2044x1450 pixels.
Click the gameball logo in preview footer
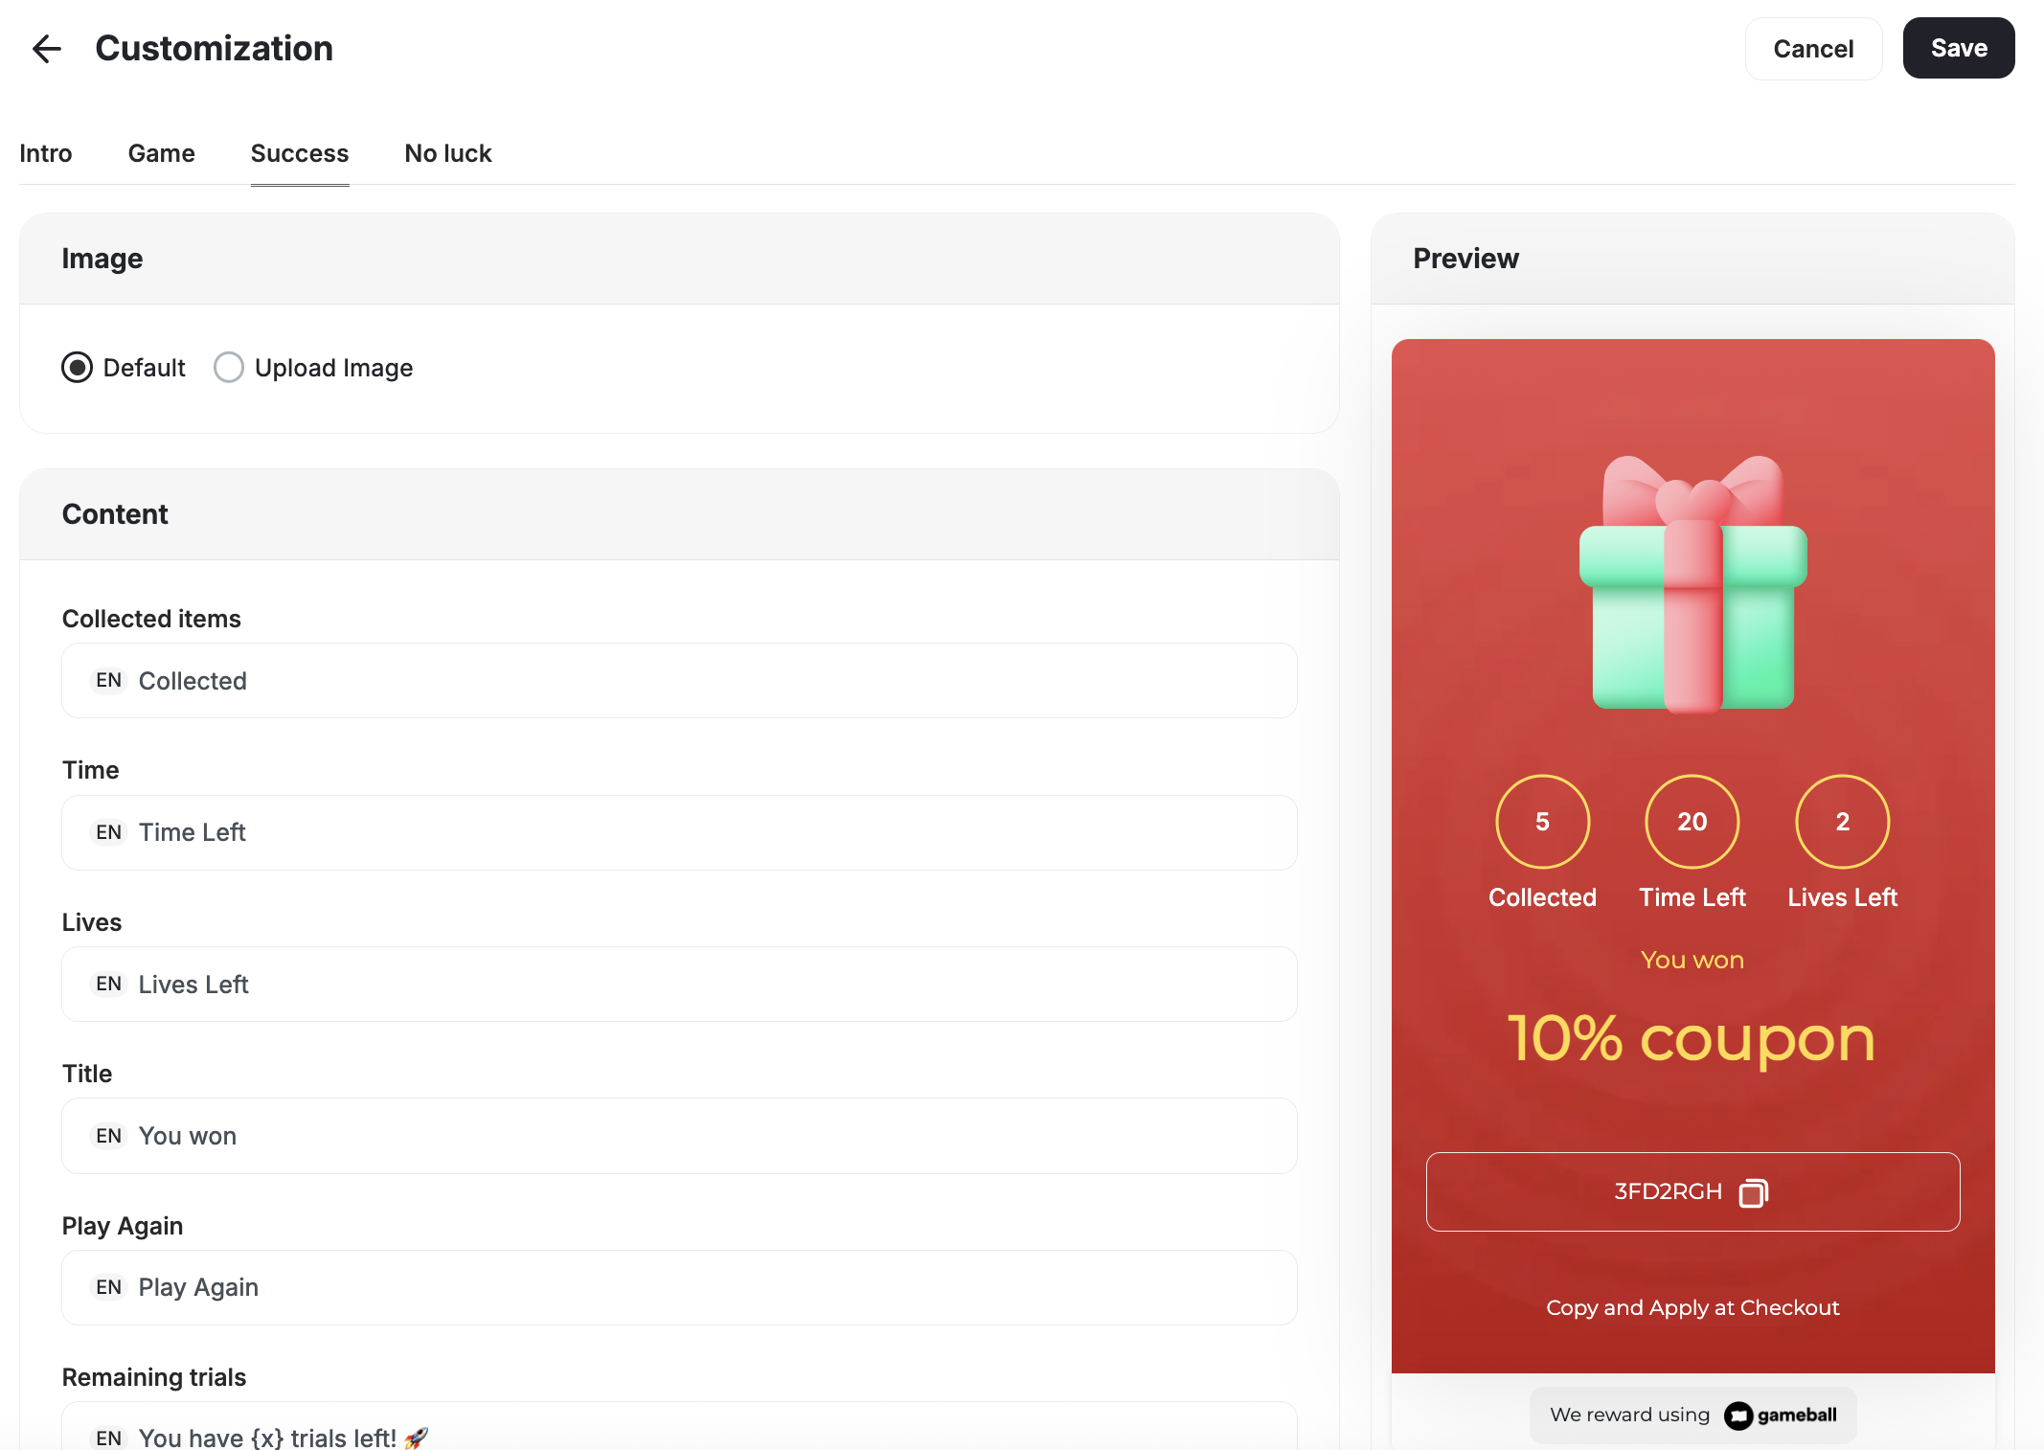pyautogui.click(x=1781, y=1416)
